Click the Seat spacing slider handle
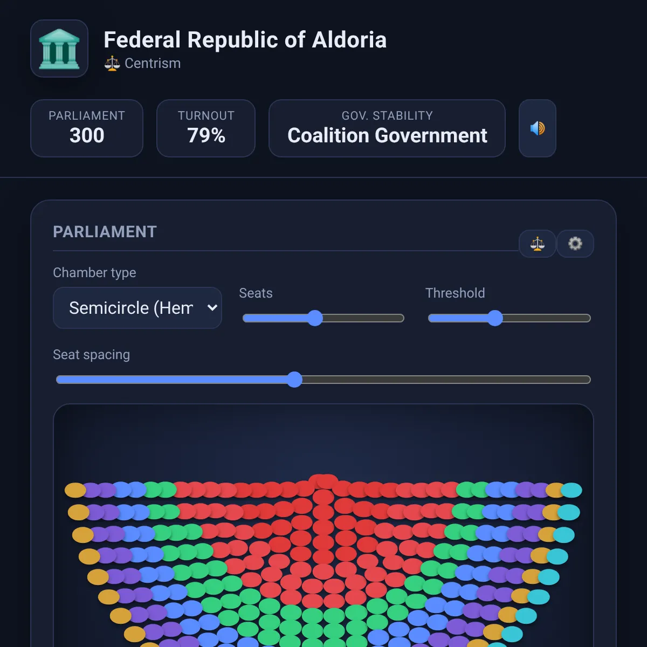Screen dimensions: 647x647 click(294, 380)
